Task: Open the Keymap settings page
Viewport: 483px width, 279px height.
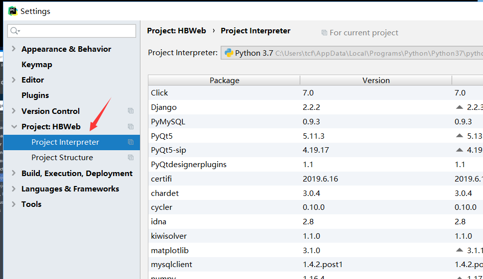Action: pos(37,65)
